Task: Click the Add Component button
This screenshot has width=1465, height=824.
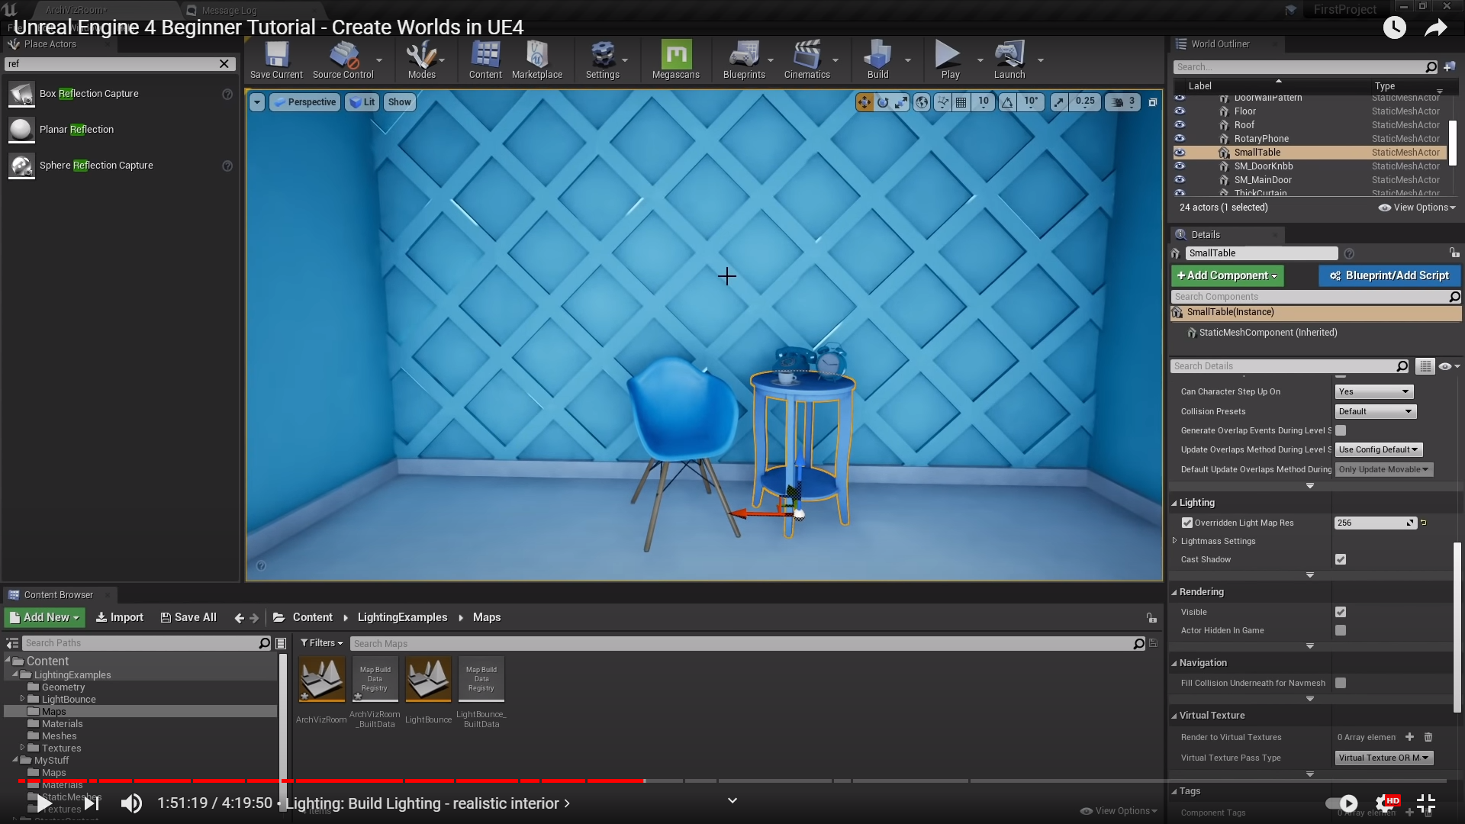Action: point(1227,275)
